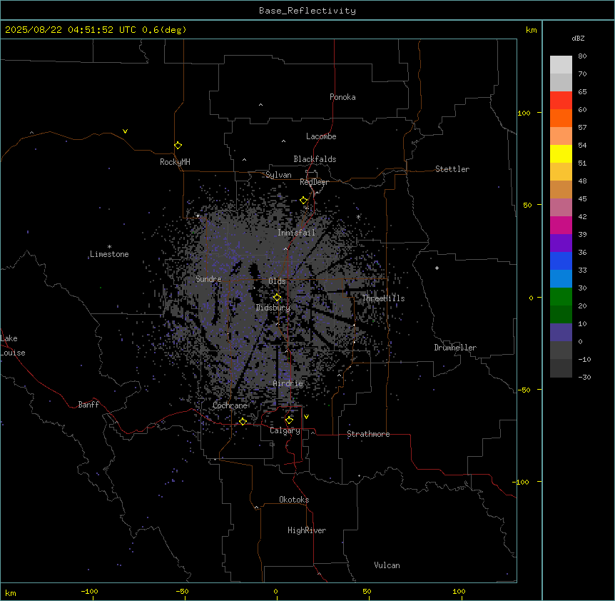Click the Base_Reflectivity title text
Viewport: 615px width, 601px height.
pos(307,11)
